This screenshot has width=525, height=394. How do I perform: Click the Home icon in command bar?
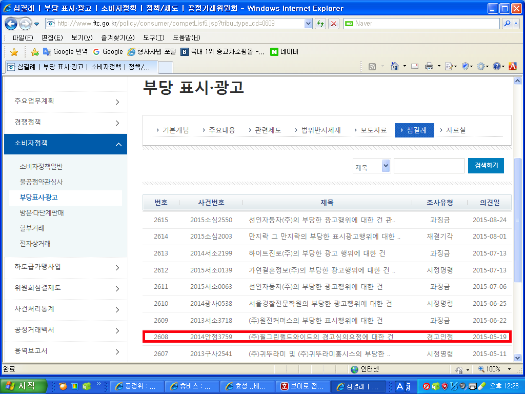click(395, 66)
